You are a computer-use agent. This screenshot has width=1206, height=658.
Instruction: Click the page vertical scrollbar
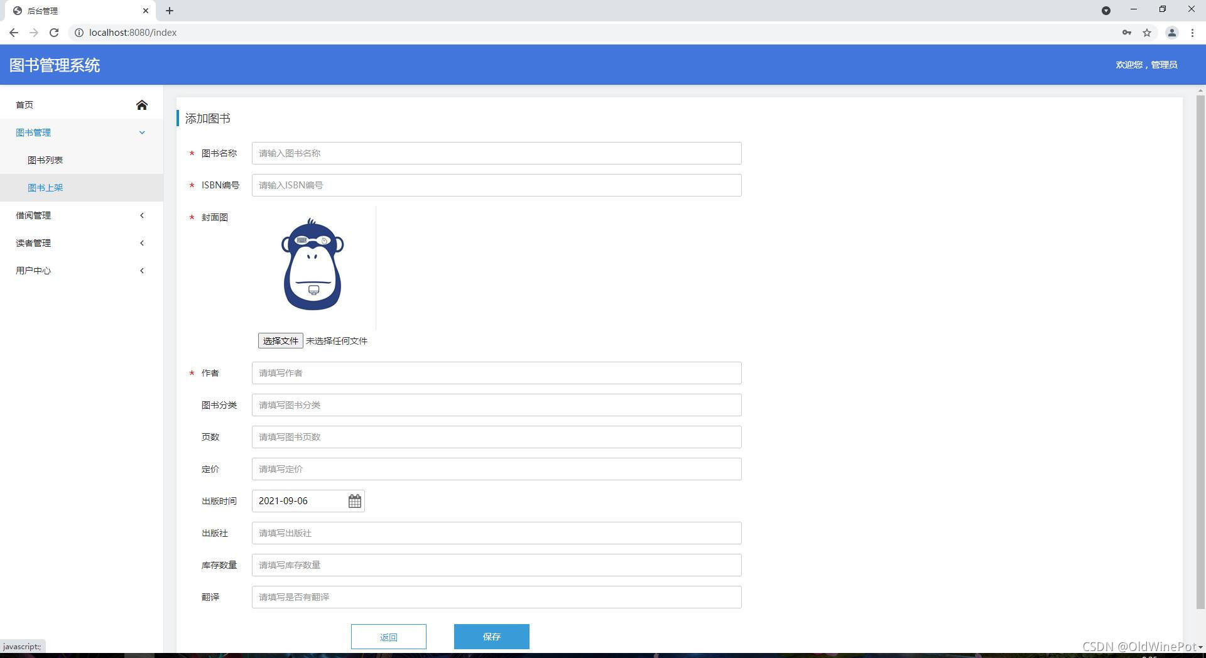coord(1200,352)
